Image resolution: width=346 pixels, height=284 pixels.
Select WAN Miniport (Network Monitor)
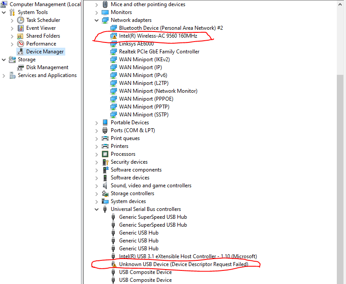158,91
